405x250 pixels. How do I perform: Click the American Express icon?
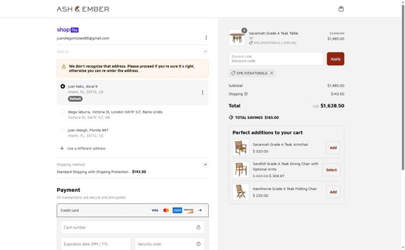pos(177,210)
